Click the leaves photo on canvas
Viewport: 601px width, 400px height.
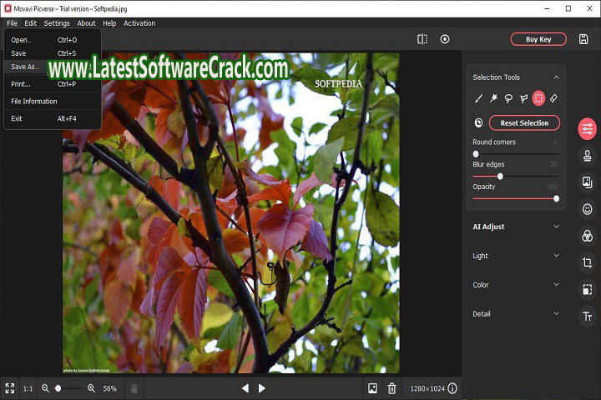click(x=230, y=212)
